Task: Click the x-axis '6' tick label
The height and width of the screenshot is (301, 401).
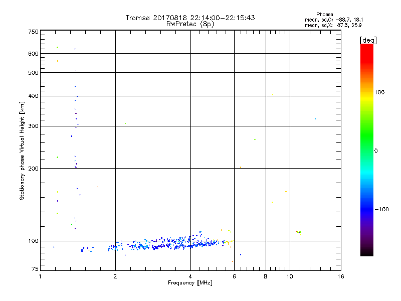Action: [234, 276]
